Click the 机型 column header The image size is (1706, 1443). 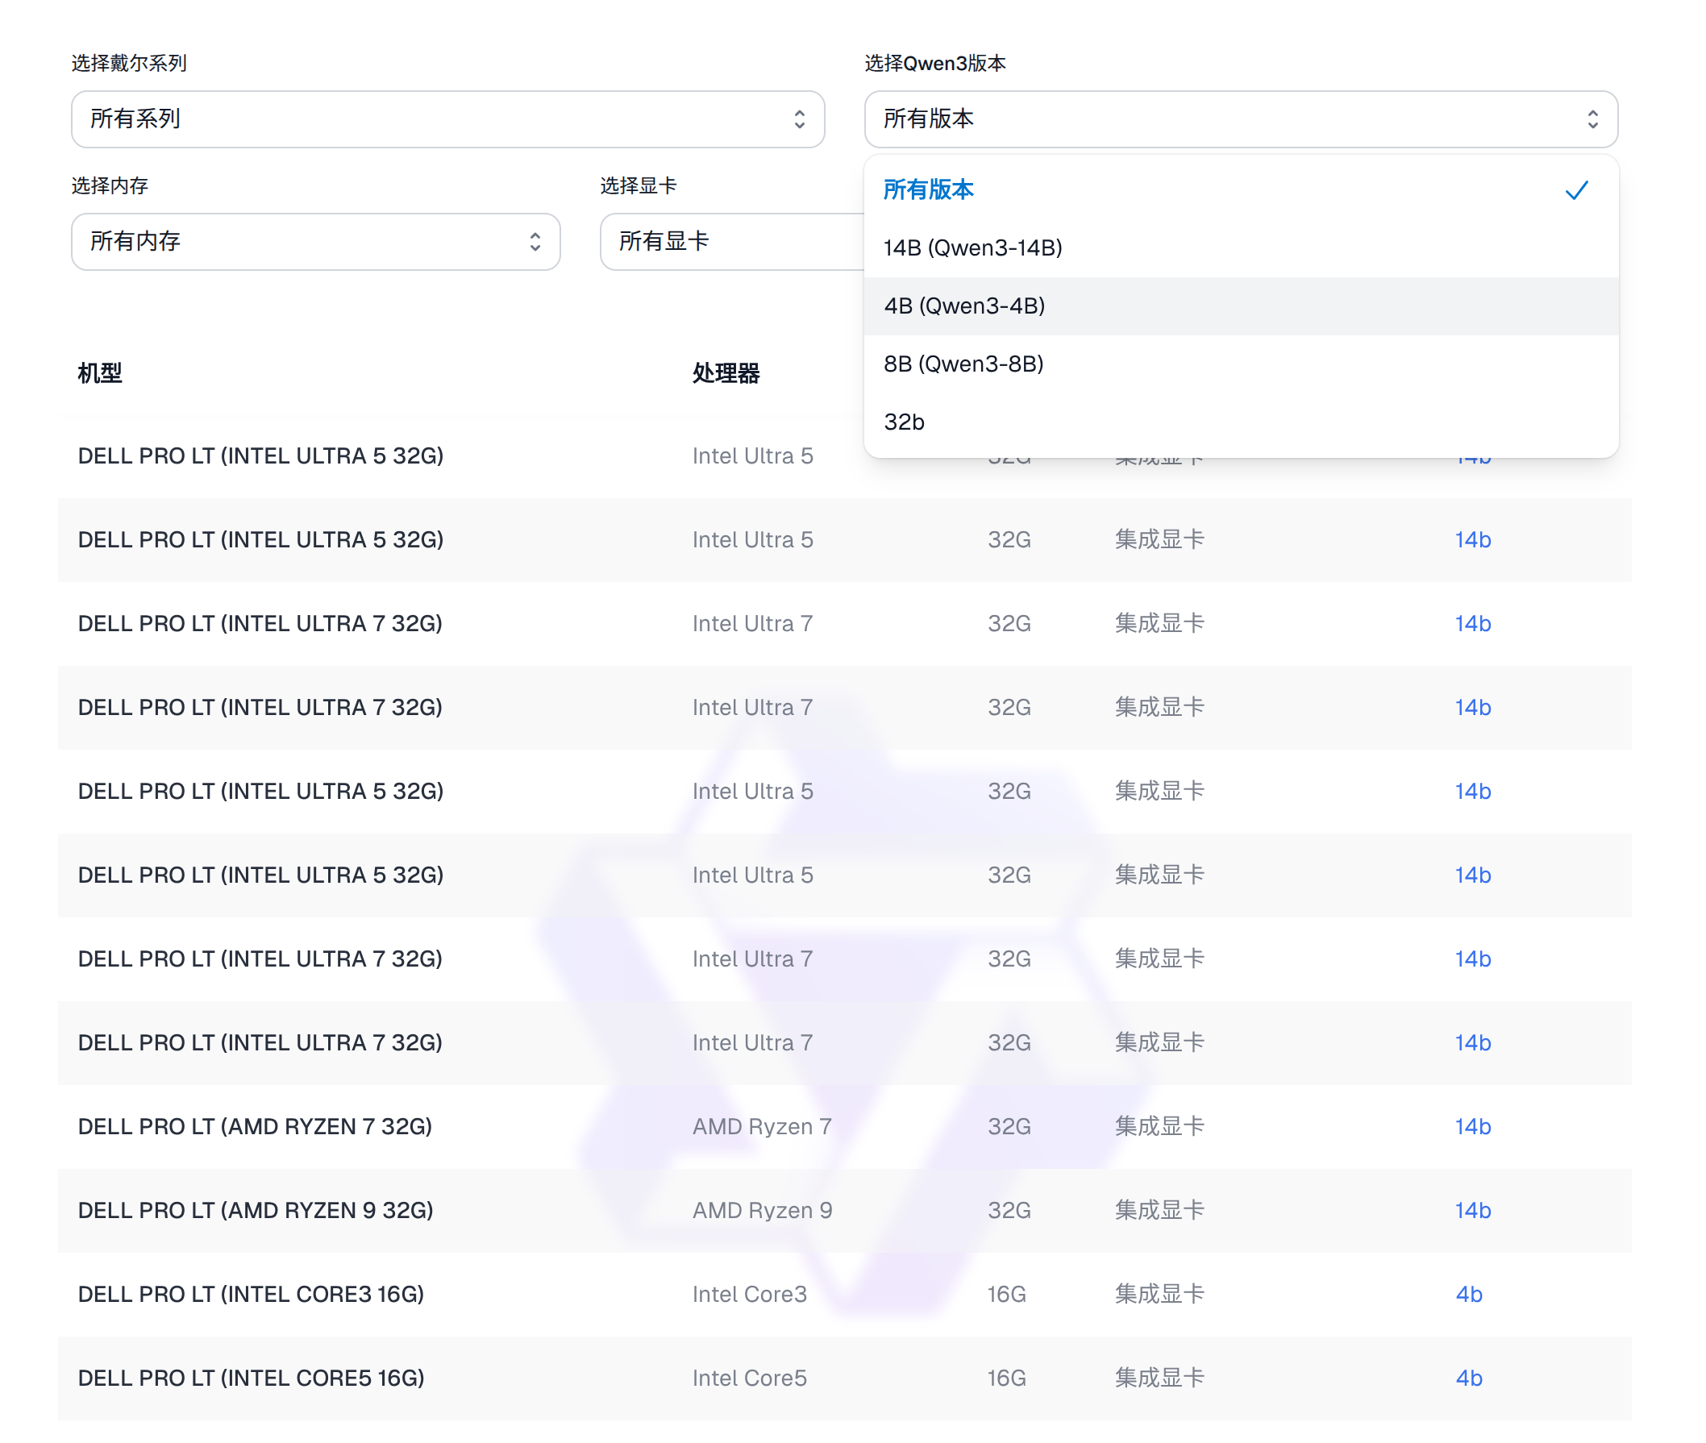100,374
